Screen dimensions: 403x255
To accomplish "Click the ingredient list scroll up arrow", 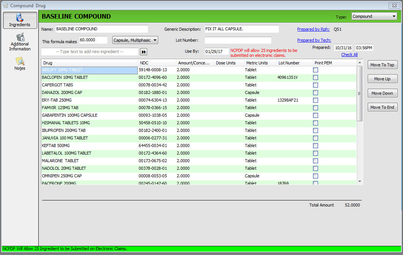I will (x=360, y=63).
